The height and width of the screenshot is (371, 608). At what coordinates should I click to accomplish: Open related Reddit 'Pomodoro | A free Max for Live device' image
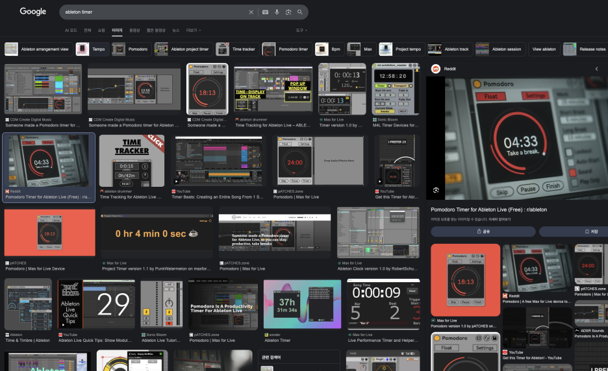[x=537, y=268]
